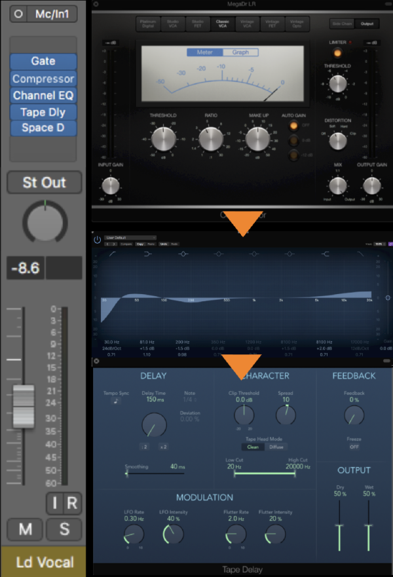Screen dimensions: 393x577
Task: Click the double delay time x2 button
Action: tap(163, 447)
